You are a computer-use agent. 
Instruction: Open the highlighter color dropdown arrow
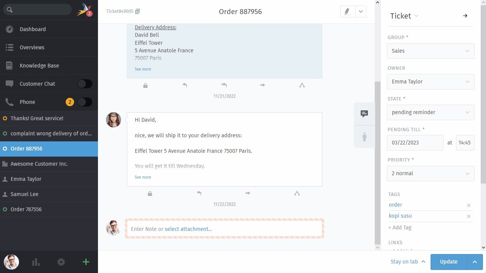coord(361,11)
